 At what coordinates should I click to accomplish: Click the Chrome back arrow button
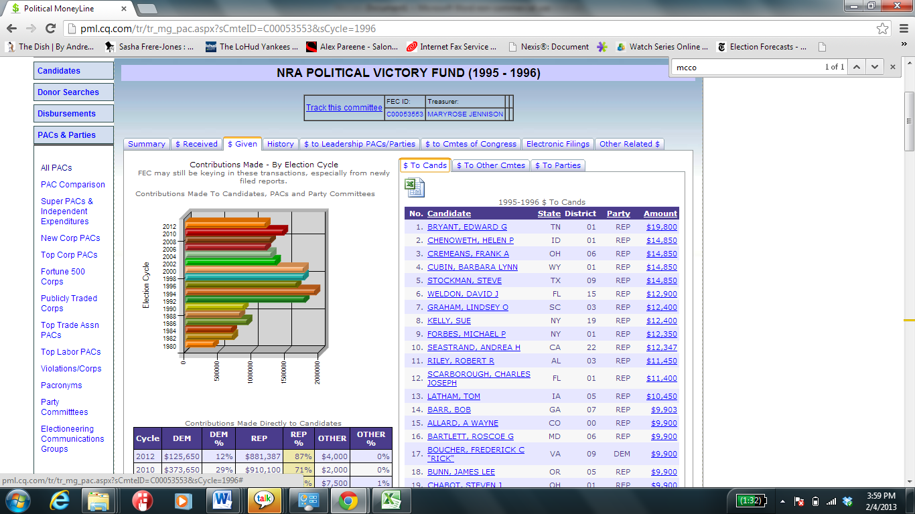[x=11, y=29]
